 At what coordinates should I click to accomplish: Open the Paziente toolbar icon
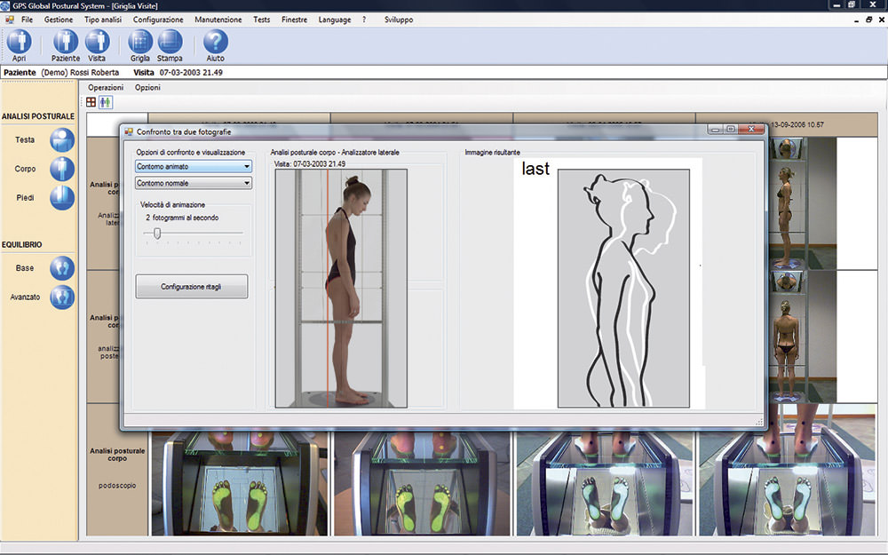tap(65, 42)
